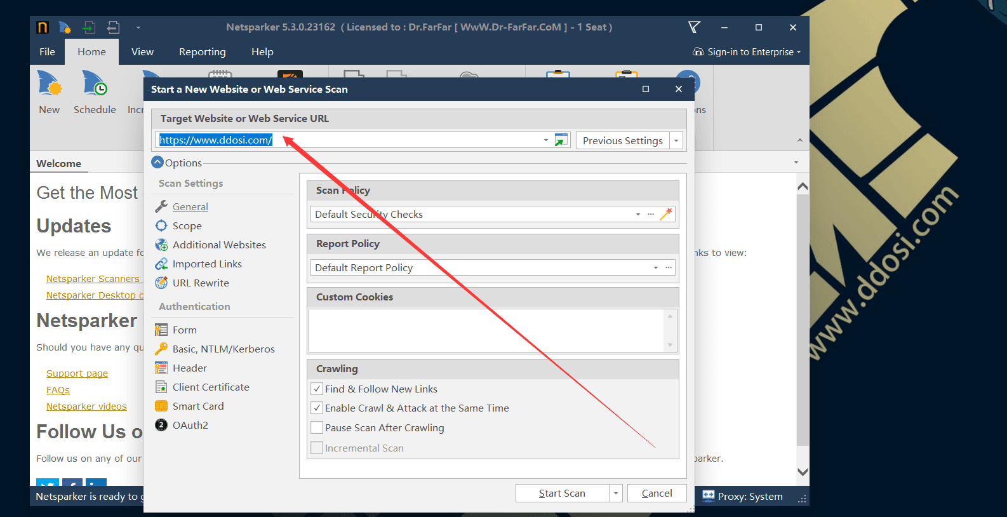
Task: Open Client Certificate settings
Action: point(211,387)
